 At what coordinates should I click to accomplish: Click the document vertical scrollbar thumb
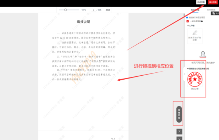(184, 15)
